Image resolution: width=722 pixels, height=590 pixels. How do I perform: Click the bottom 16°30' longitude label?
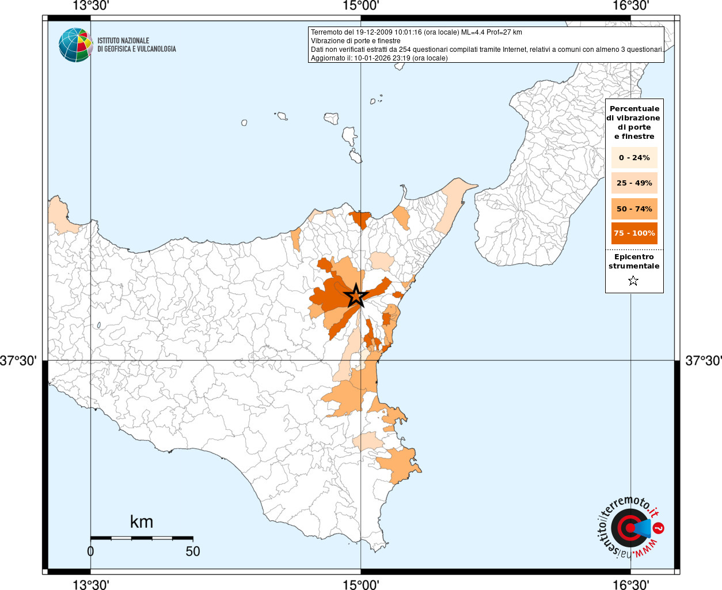630,584
